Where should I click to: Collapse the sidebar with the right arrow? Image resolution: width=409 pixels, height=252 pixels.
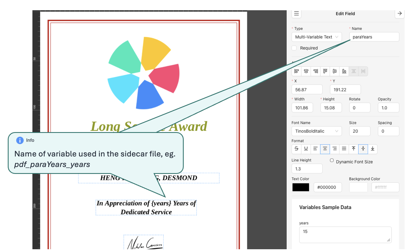point(400,14)
